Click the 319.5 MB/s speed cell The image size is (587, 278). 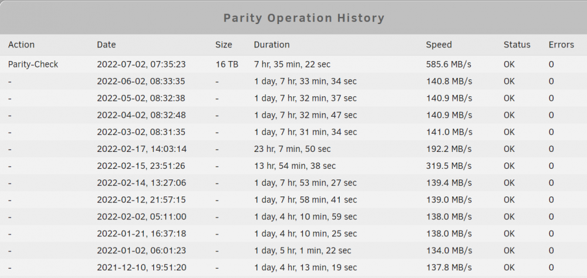449,166
